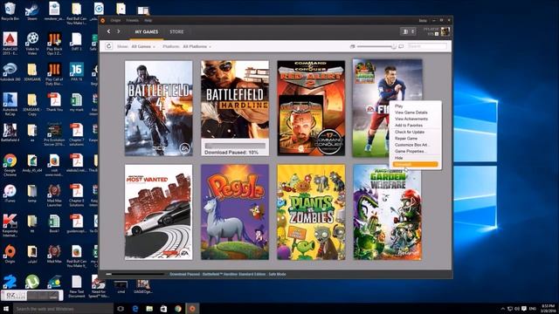Open File Explorer from the taskbar
This screenshot has height=314, width=559.
click(149, 309)
